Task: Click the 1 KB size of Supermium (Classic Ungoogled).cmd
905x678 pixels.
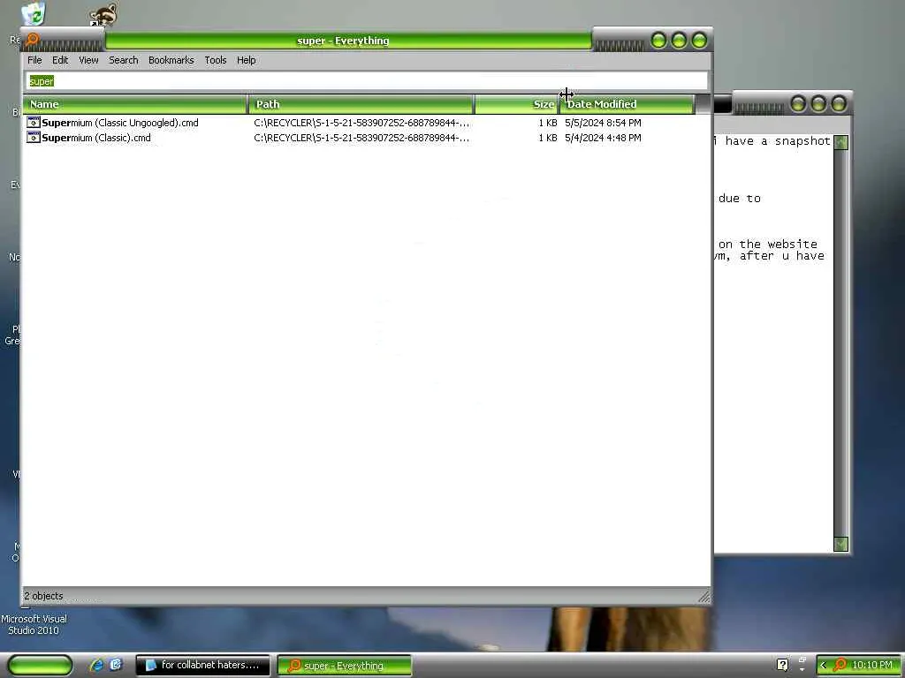Action: (x=548, y=123)
